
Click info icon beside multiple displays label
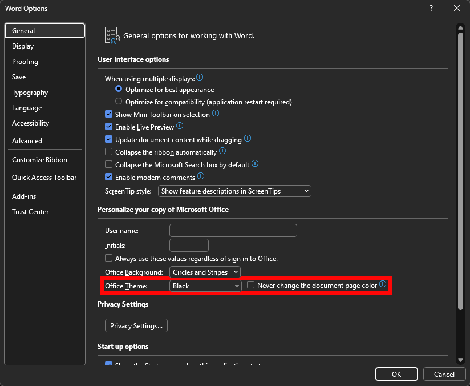pyautogui.click(x=200, y=77)
